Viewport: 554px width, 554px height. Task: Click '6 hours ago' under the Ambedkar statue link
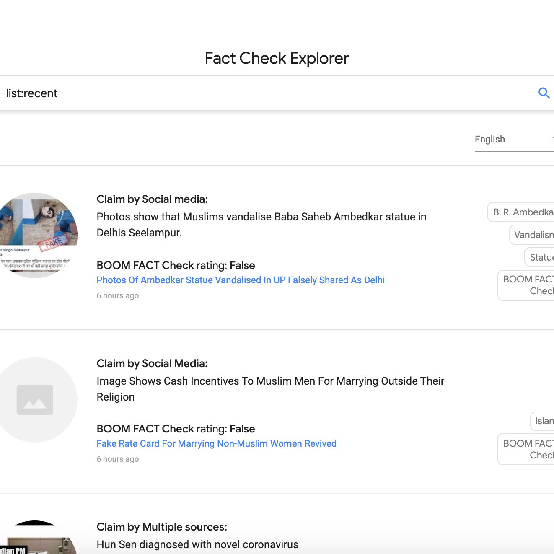tap(118, 295)
